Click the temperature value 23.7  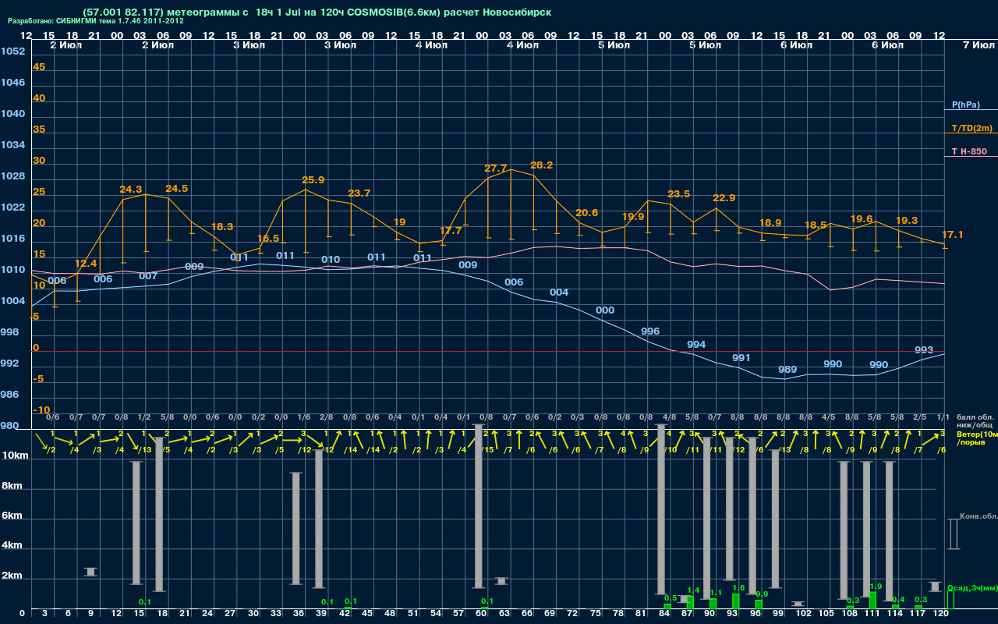pos(359,193)
